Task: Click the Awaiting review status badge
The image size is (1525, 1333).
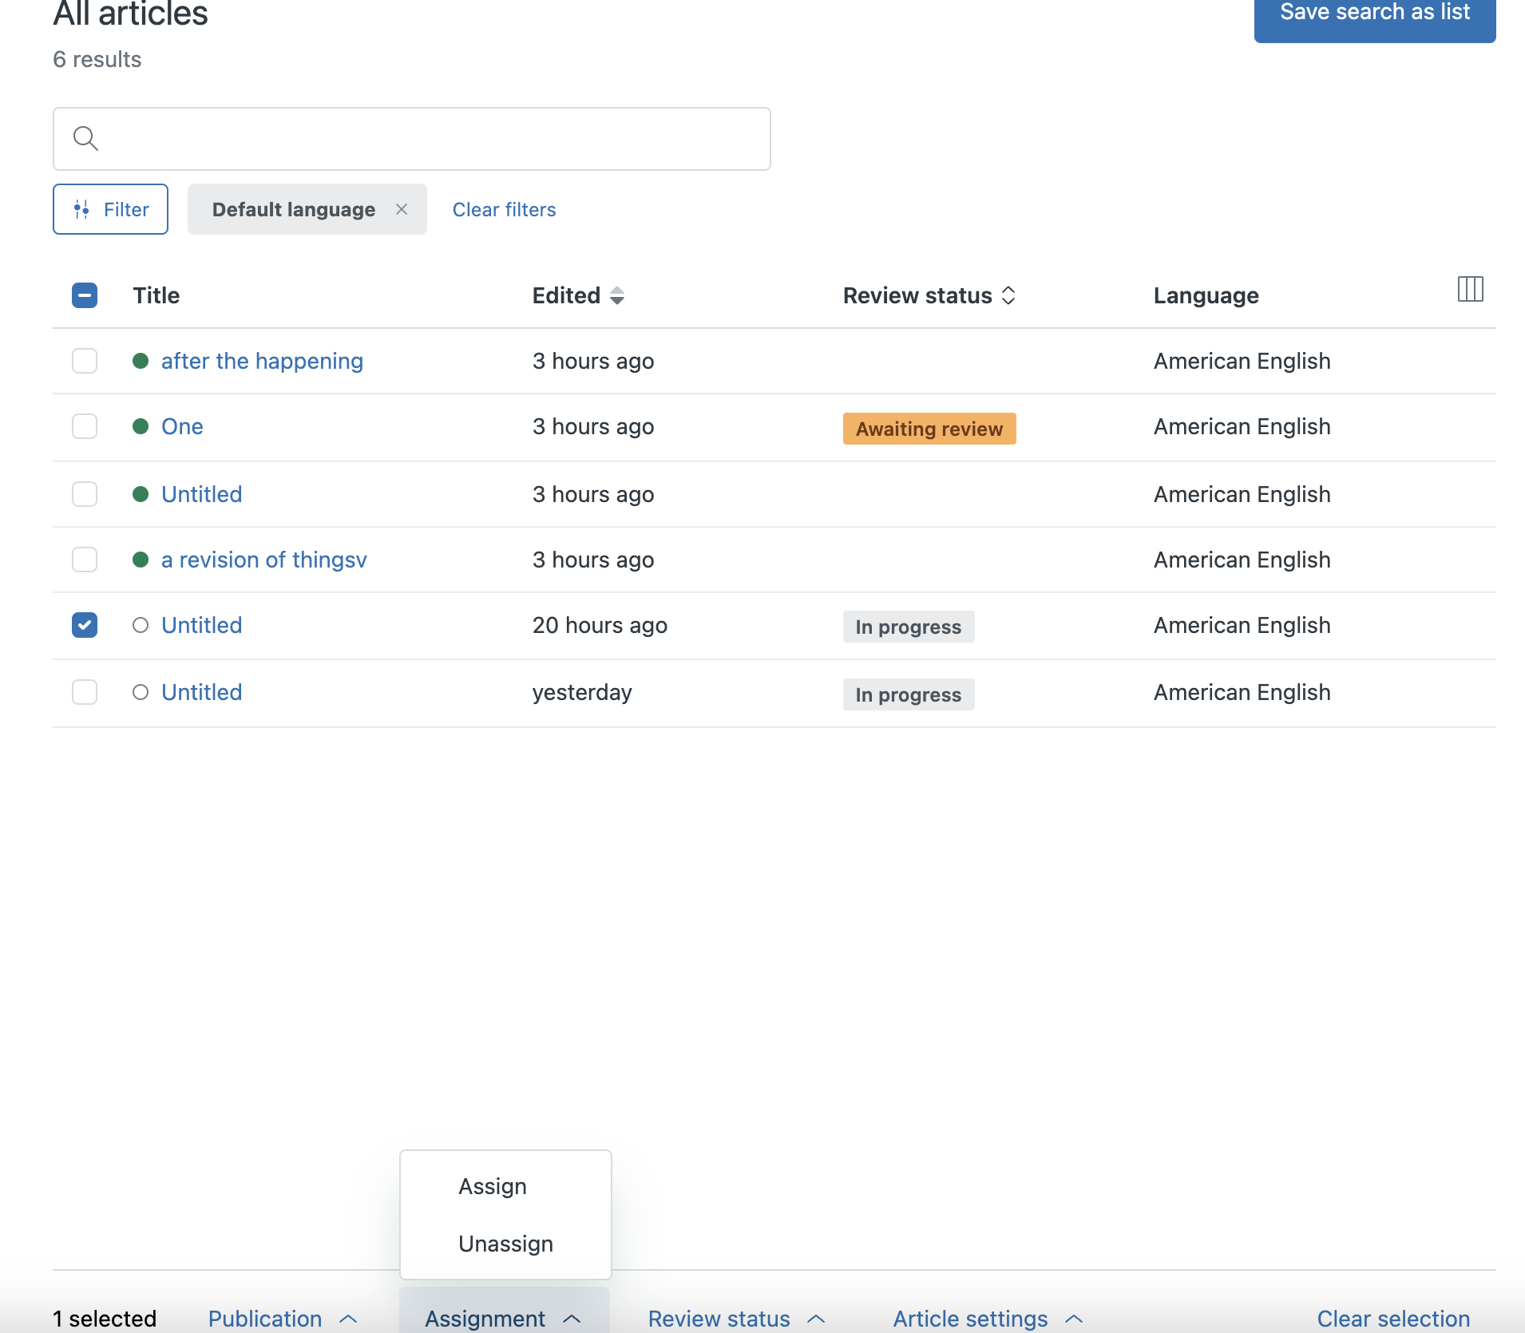Action: tap(929, 429)
